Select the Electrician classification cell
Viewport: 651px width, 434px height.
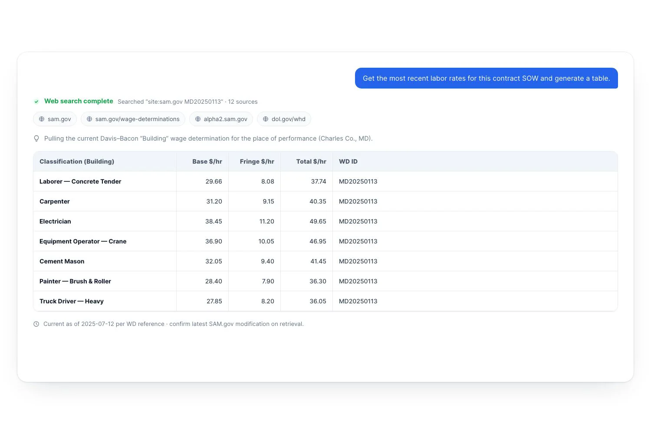(105, 221)
